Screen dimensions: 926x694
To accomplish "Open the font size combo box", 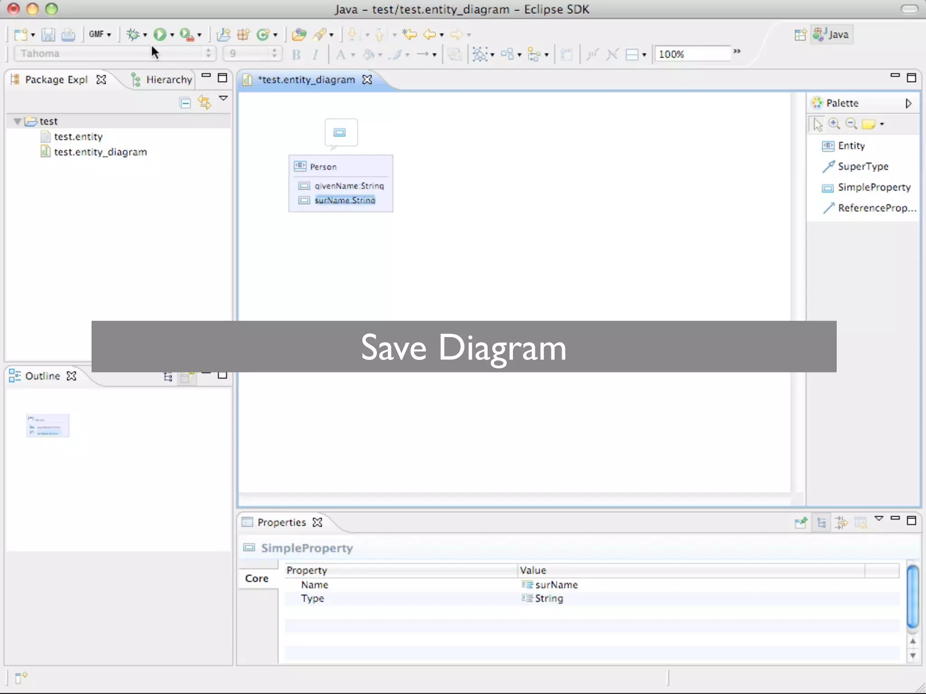I will [252, 53].
